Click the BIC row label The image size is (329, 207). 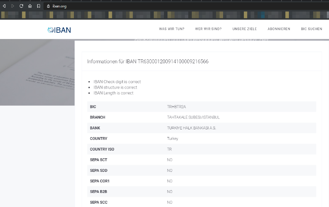[x=93, y=106]
